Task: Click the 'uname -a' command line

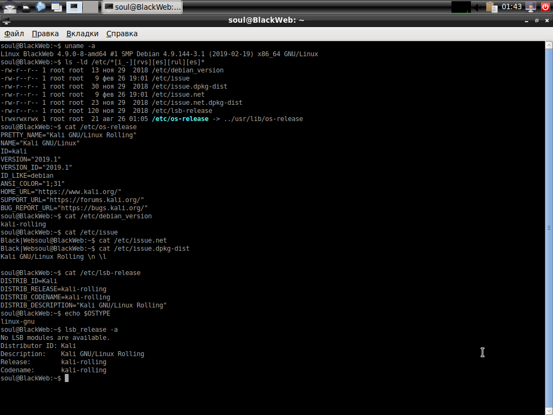Action: 48,46
